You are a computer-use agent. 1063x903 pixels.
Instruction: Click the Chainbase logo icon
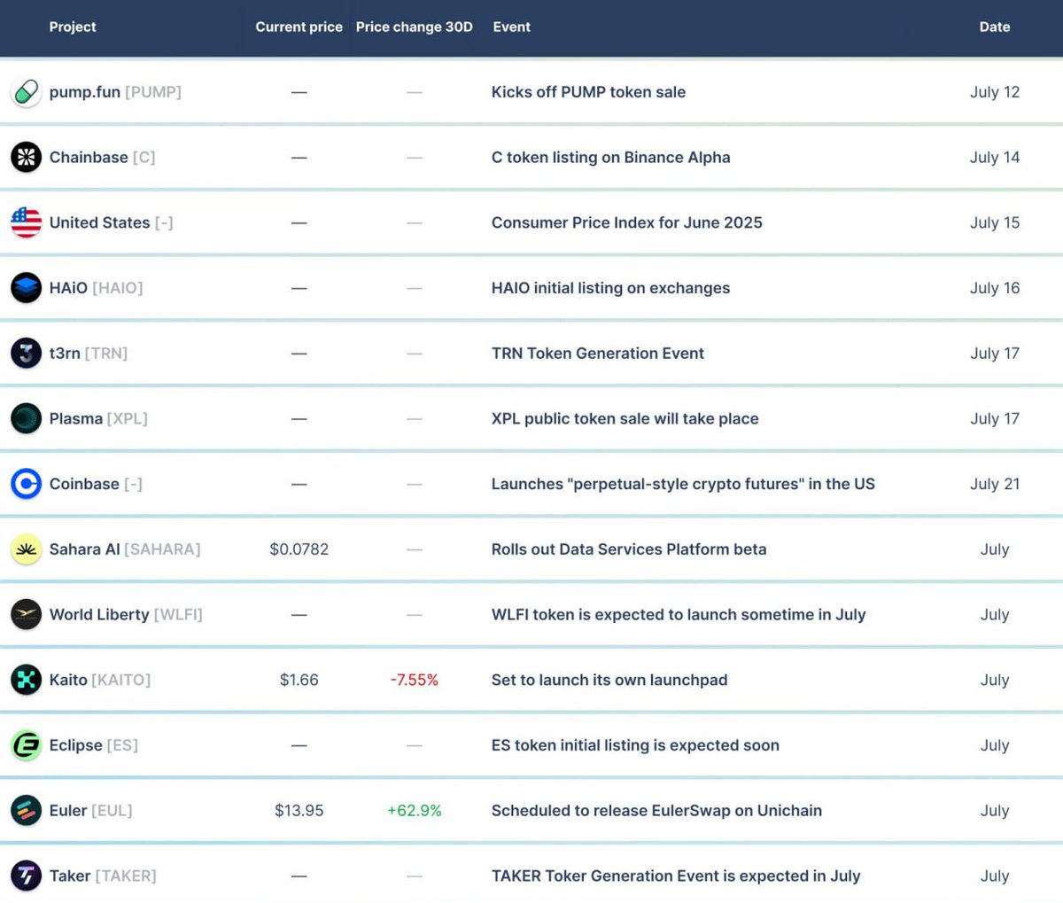tap(27, 158)
